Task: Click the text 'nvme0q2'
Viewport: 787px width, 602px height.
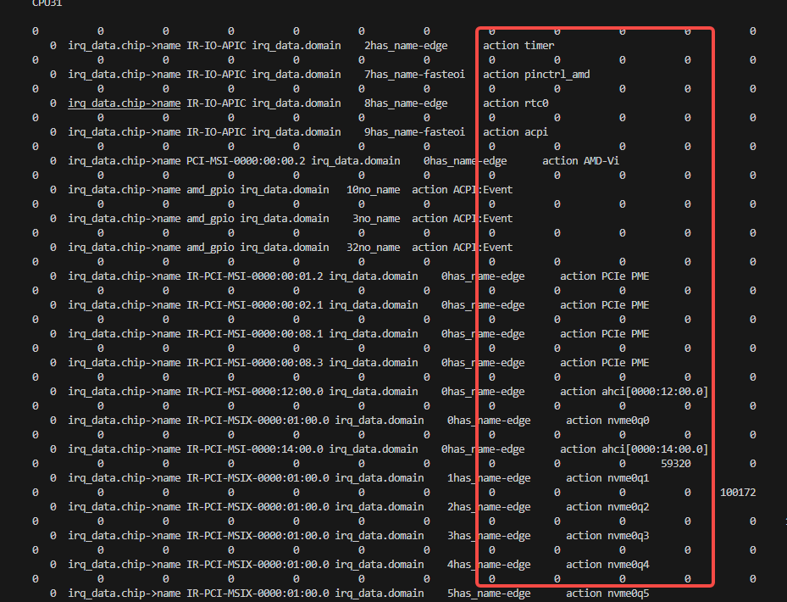Action: pos(629,507)
